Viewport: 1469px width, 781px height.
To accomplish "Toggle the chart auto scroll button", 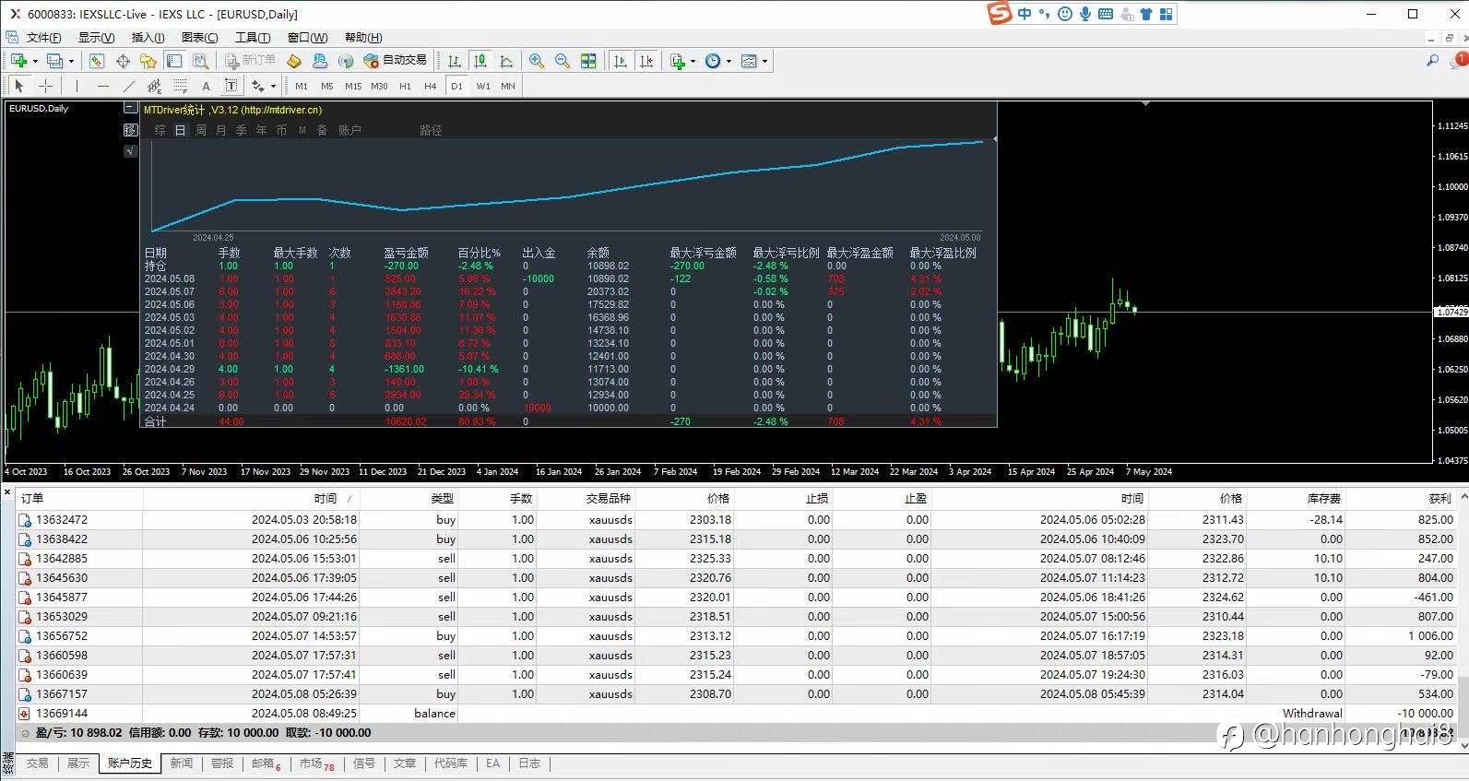I will [621, 61].
